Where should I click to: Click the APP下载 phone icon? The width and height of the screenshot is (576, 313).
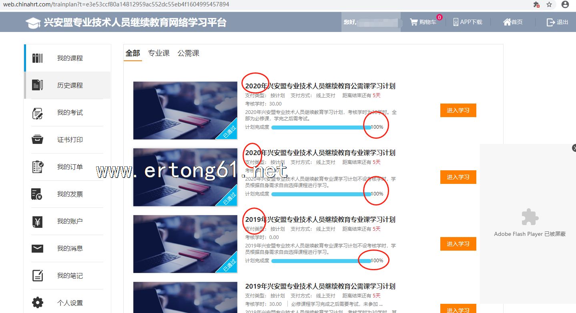456,22
